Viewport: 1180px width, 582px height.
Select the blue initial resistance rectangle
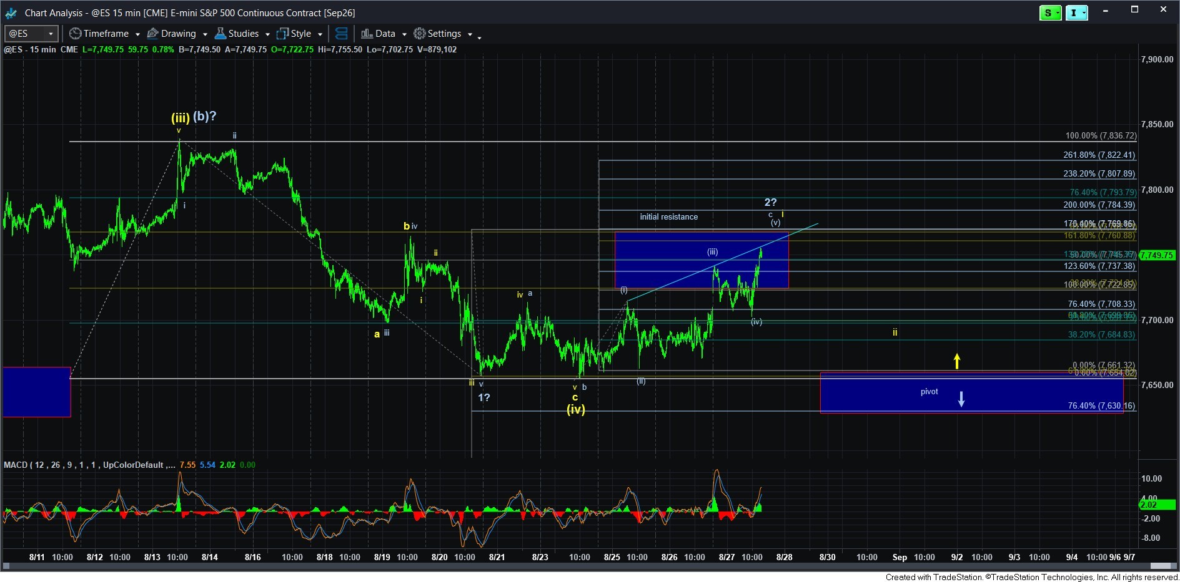pyautogui.click(x=702, y=260)
